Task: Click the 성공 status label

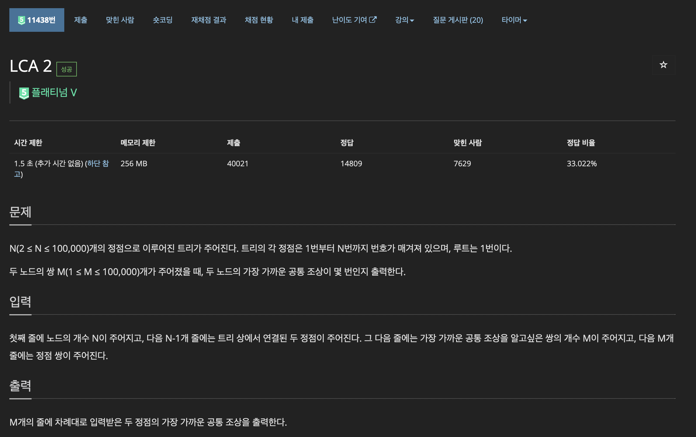Action: pyautogui.click(x=66, y=69)
